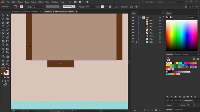The height and width of the screenshot is (112, 200).
Task: Activate the Rectangle tool
Action: click(3, 30)
